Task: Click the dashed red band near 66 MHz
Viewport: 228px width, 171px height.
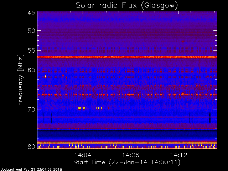Action: pos(127,94)
